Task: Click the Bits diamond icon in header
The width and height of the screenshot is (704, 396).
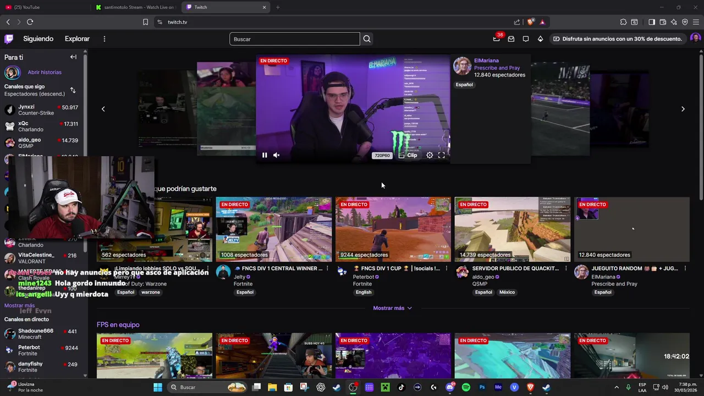Action: click(540, 39)
